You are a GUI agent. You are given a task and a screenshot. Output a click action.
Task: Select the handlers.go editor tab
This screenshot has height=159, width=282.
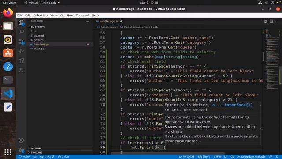click(x=109, y=21)
